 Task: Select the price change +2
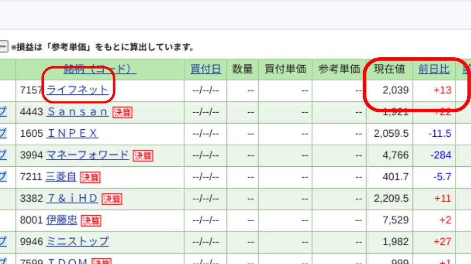pos(445,220)
